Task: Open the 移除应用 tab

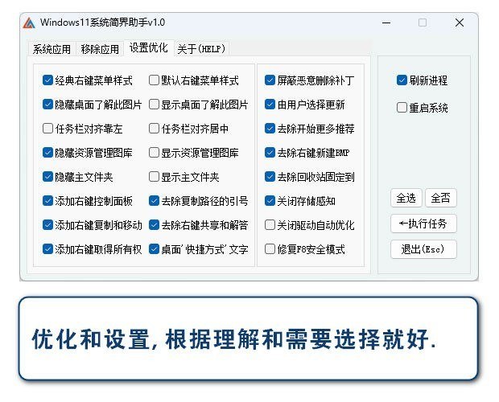Action: click(100, 49)
